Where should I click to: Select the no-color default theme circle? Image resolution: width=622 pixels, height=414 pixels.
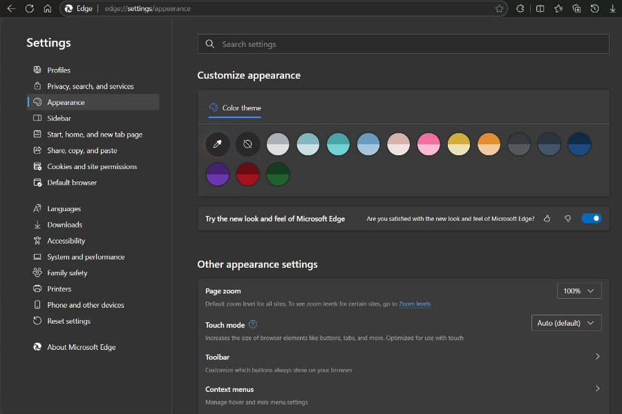(x=247, y=144)
